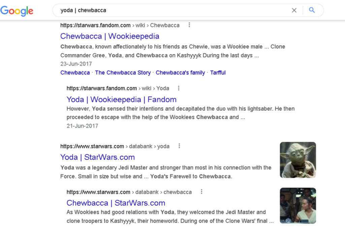The height and width of the screenshot is (237, 345).
Task: Click the Chewbacca result thumbnail image
Action: 298,205
